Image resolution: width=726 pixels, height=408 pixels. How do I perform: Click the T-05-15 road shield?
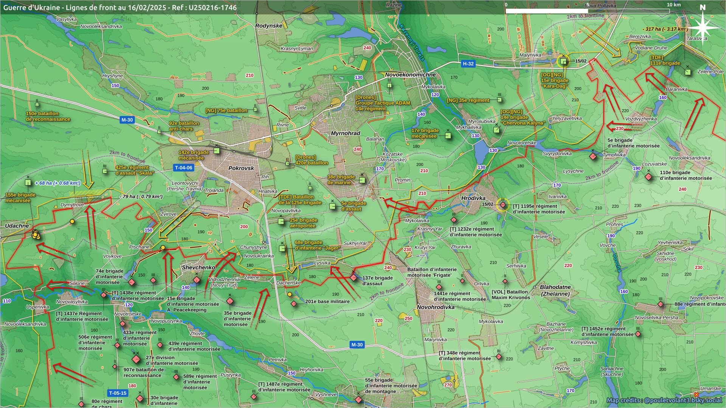tap(118, 393)
